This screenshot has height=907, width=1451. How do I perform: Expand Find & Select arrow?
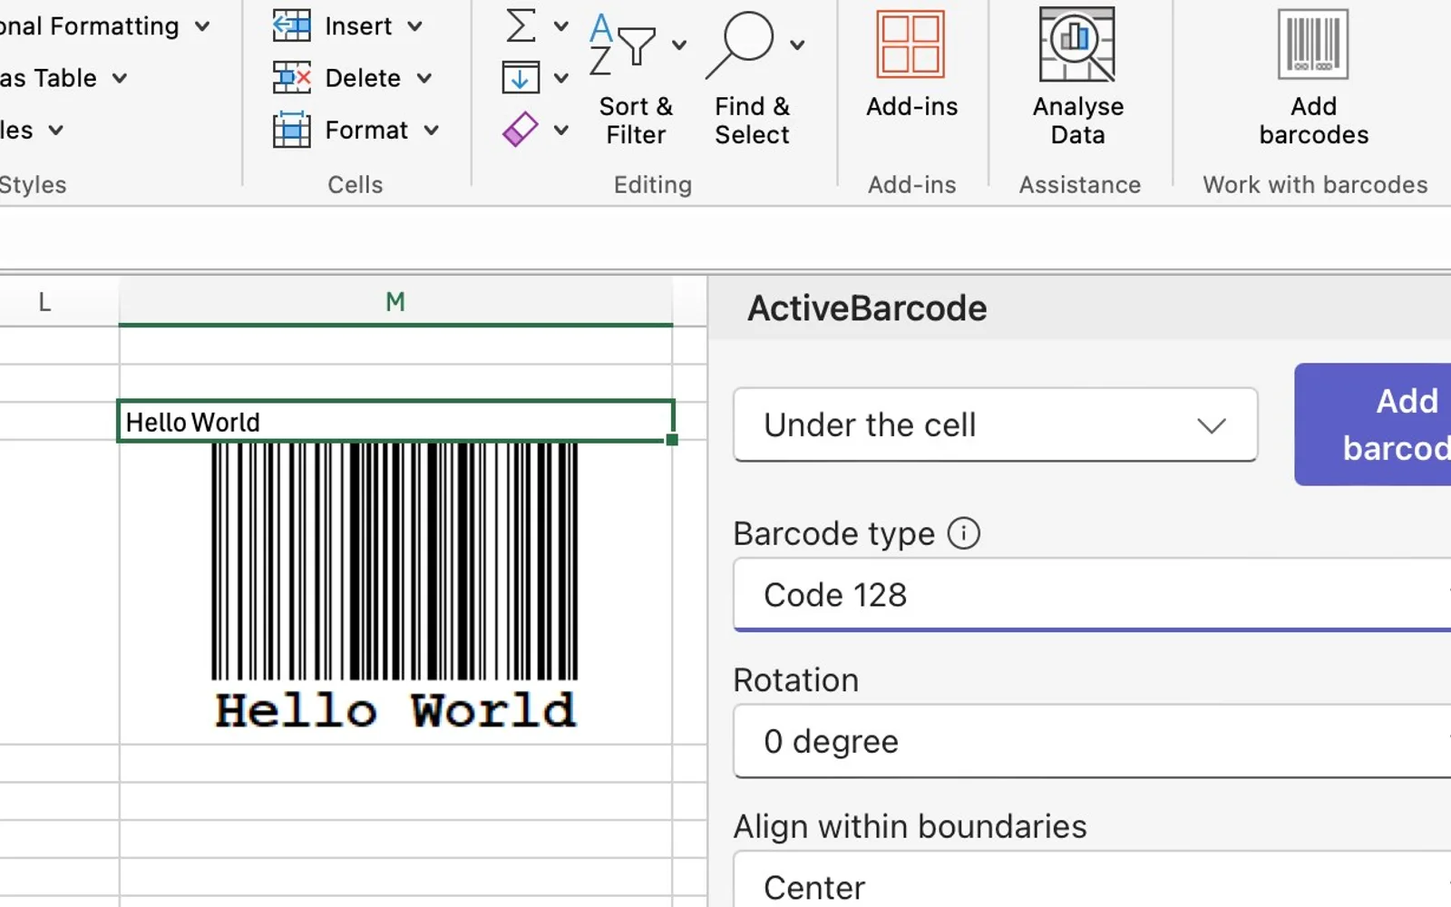tap(797, 44)
